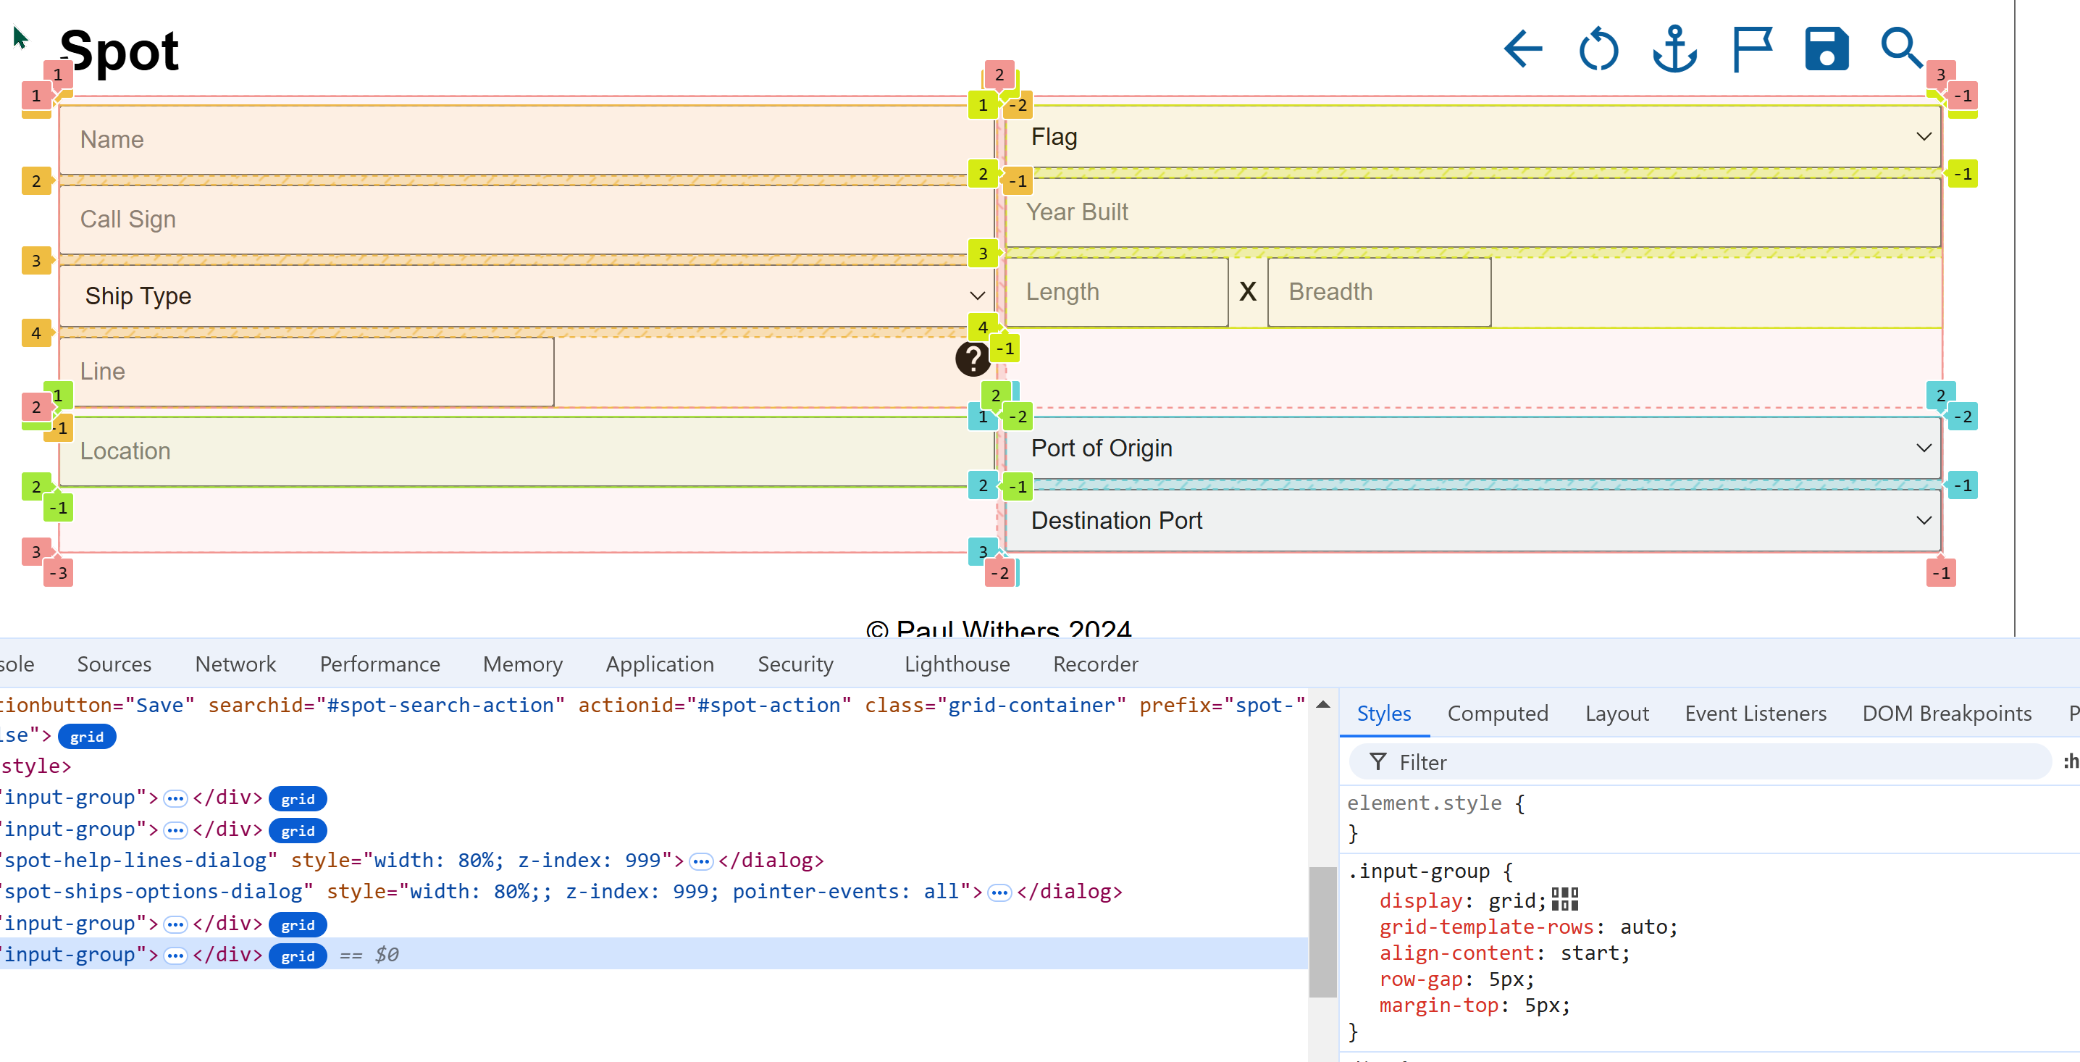Viewport: 2080px width, 1062px height.
Task: Click the back arrow icon
Action: click(x=1523, y=50)
